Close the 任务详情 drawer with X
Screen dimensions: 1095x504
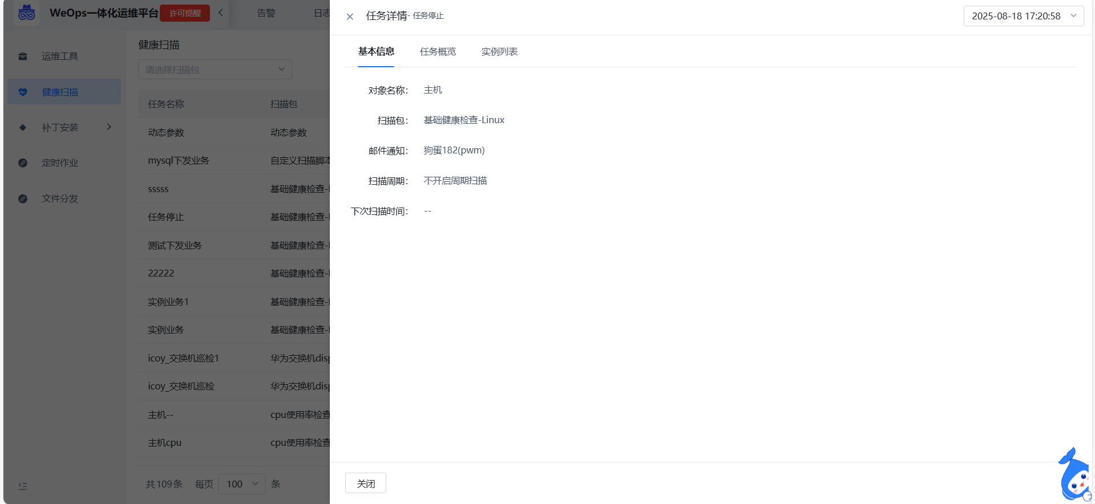pyautogui.click(x=350, y=17)
